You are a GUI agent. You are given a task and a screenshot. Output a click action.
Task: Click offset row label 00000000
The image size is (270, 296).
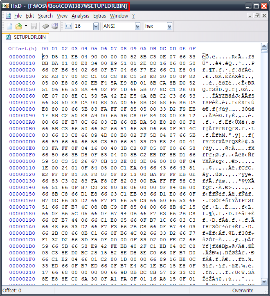[x=22, y=57]
